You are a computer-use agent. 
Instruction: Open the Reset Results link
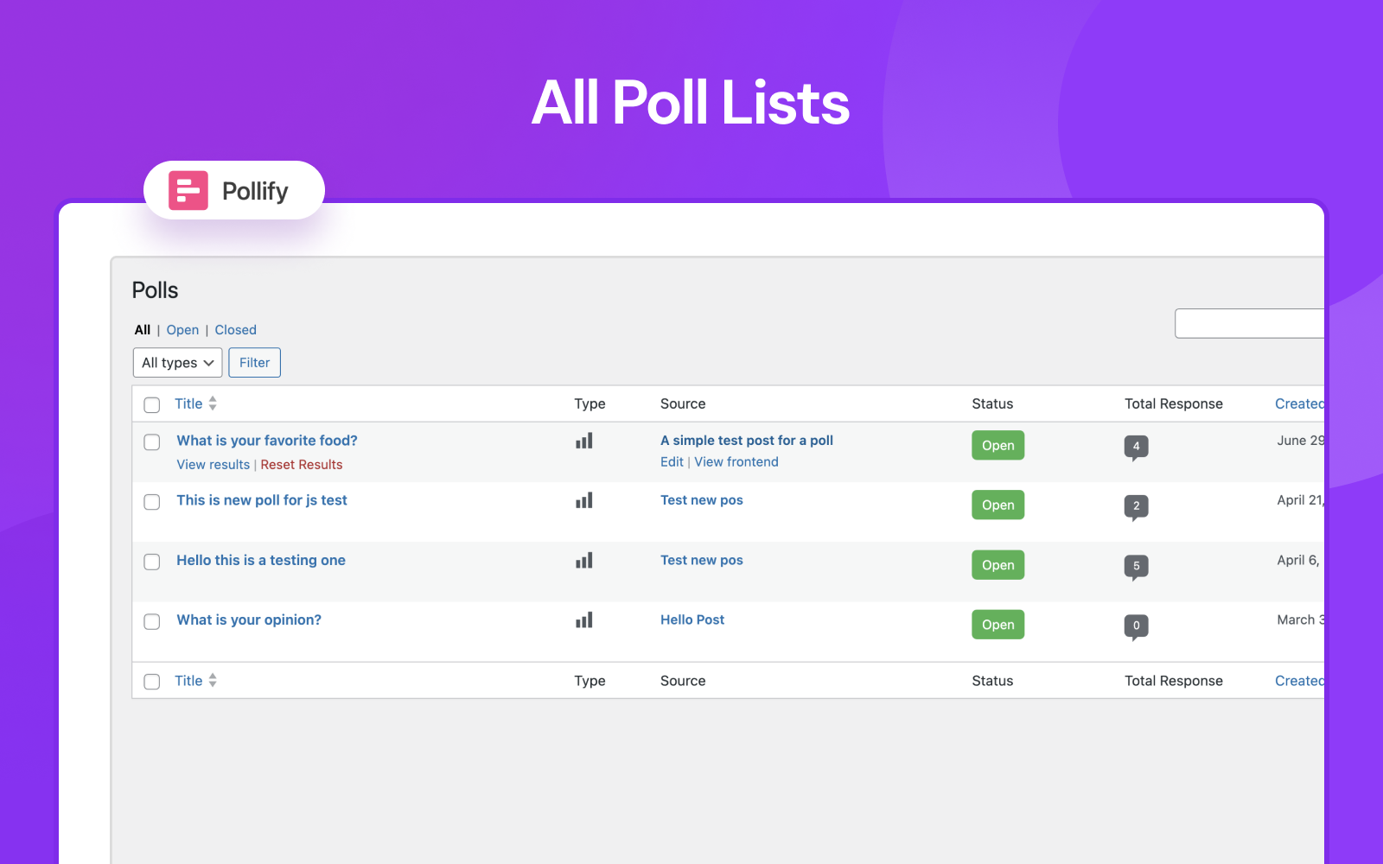tap(302, 465)
